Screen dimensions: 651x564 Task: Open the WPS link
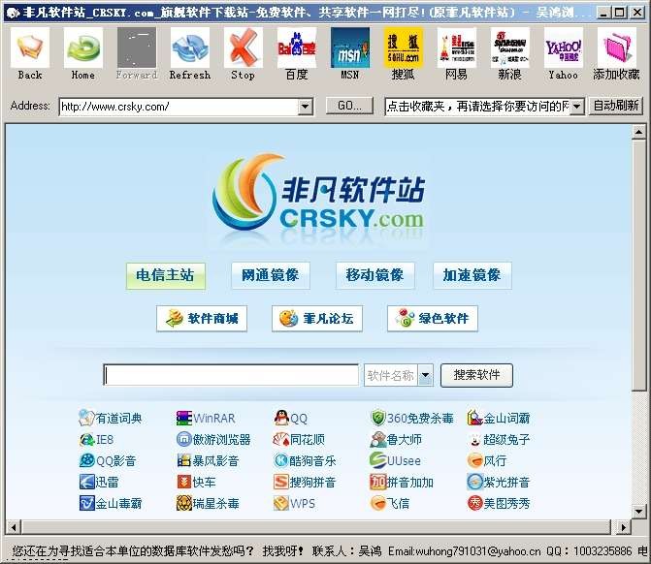tap(294, 504)
